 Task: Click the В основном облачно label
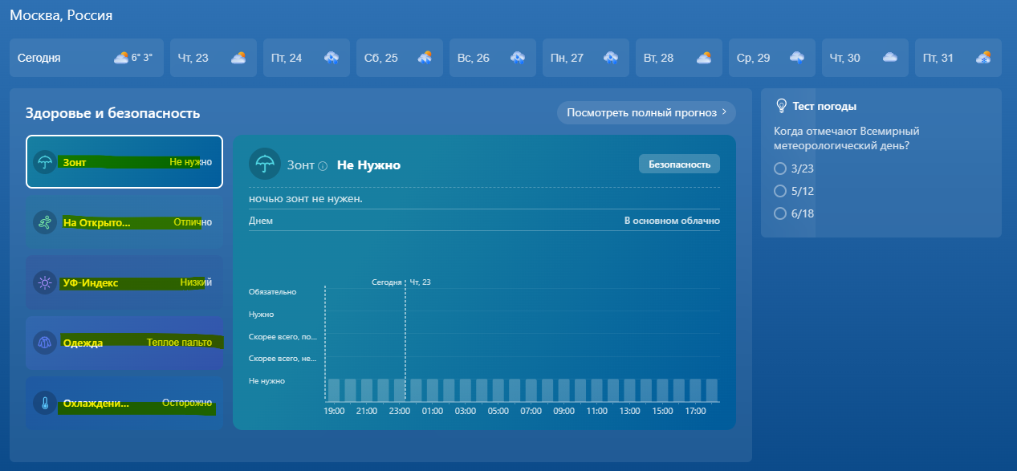pos(672,221)
